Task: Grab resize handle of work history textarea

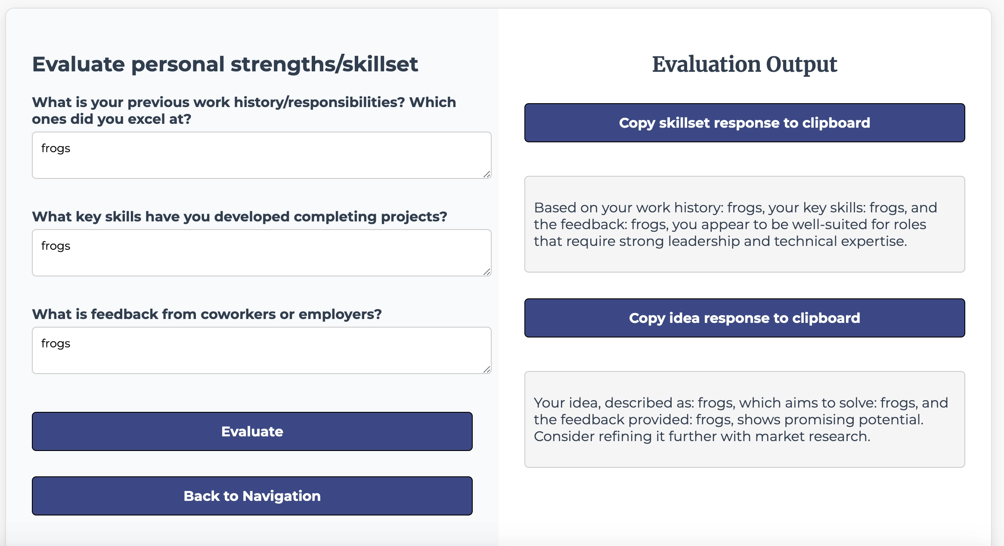Action: tap(487, 174)
